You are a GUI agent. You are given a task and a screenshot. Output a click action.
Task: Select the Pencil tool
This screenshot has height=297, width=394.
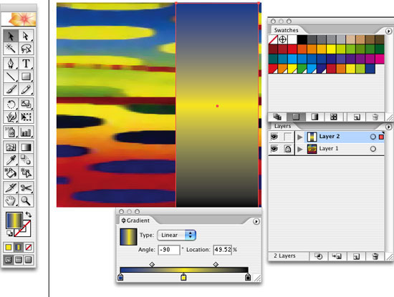[x=26, y=89]
